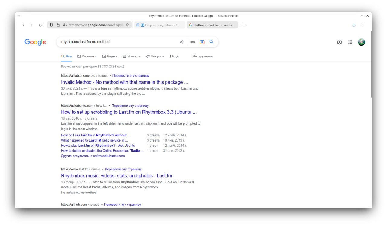This screenshot has width=387, height=226.
Task: Click the https://www.last.fm breadcrumb text
Action: coord(75,169)
